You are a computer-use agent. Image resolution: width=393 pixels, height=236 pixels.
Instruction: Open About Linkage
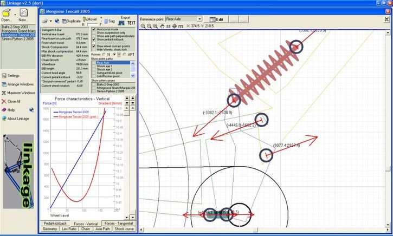[x=15, y=119]
